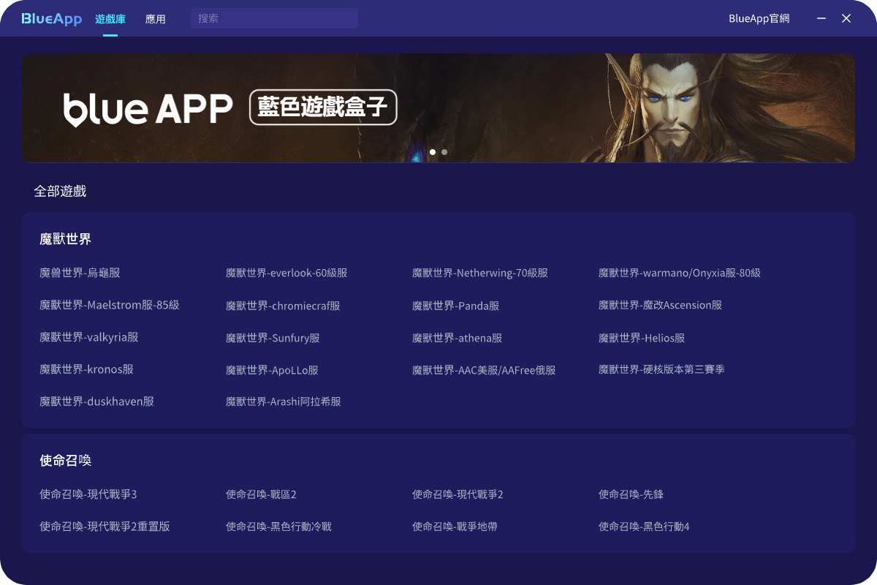Open 魔兽世界-烏龜服
Image resolution: width=877 pixels, height=585 pixels.
click(80, 273)
